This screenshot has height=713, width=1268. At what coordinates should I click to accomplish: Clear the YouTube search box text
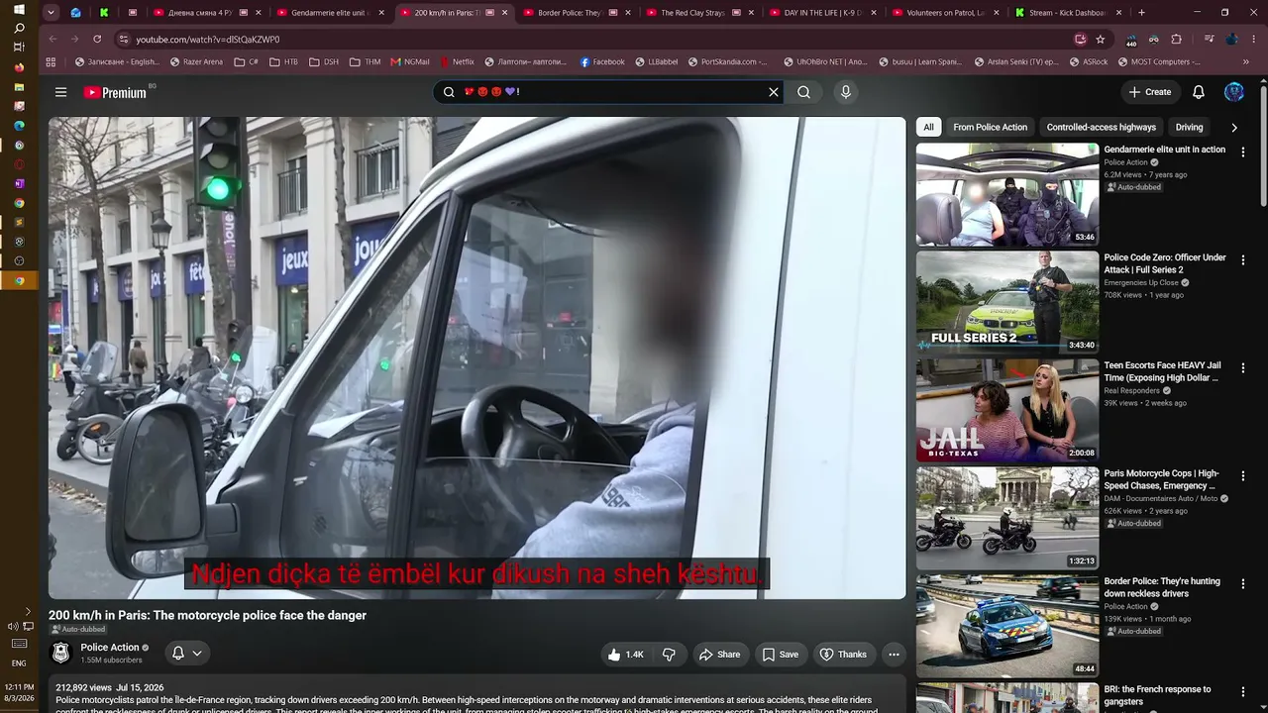point(774,92)
